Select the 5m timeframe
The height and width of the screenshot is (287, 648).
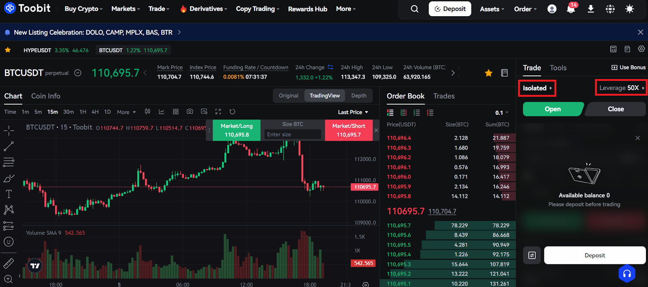pyautogui.click(x=38, y=112)
